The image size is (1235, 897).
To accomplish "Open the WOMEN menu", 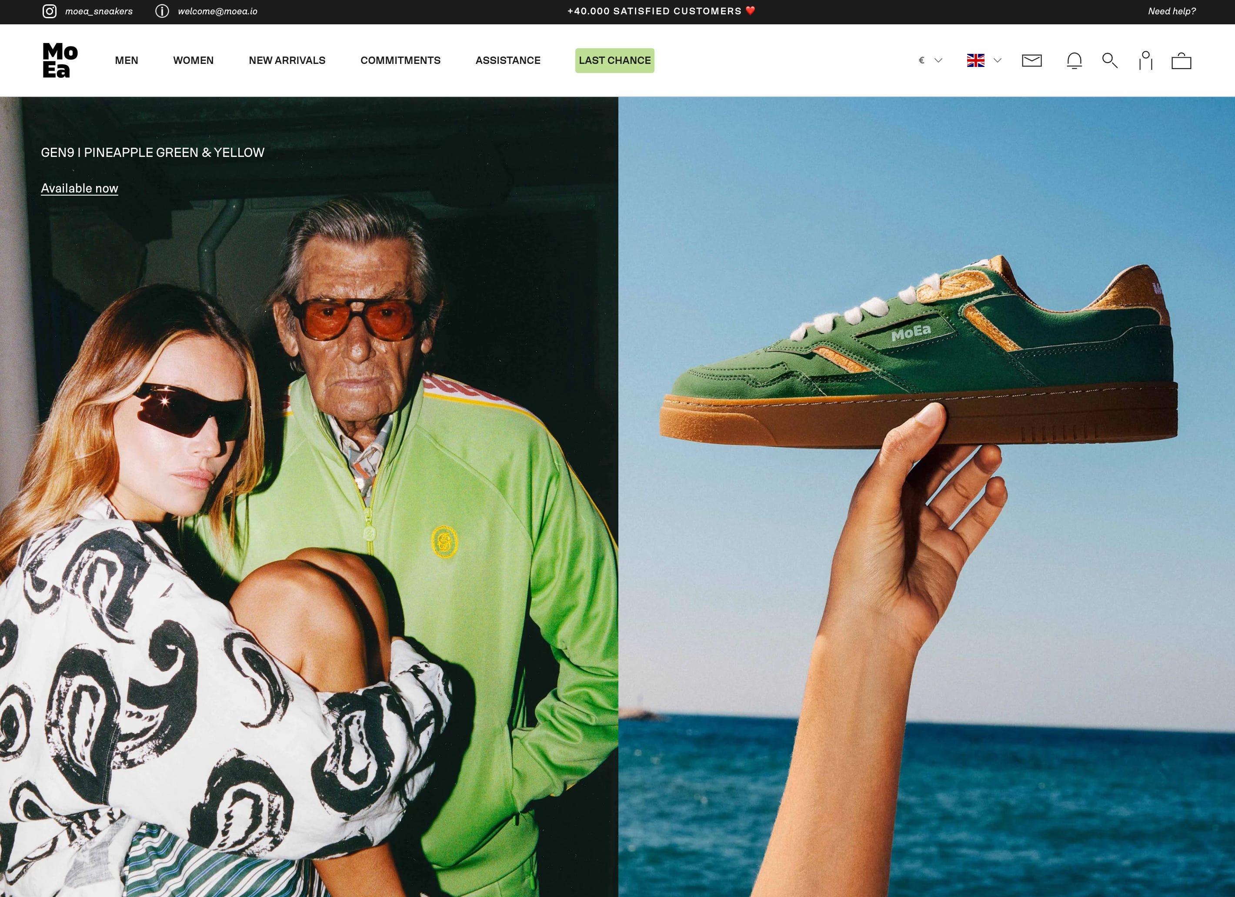I will (194, 60).
